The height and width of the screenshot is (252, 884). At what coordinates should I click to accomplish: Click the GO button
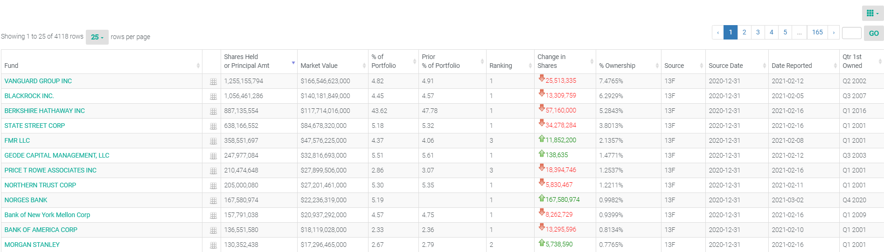click(874, 33)
